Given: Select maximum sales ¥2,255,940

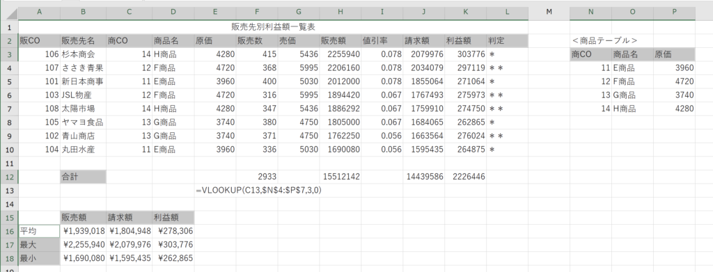Looking at the screenshot, I should (84, 245).
